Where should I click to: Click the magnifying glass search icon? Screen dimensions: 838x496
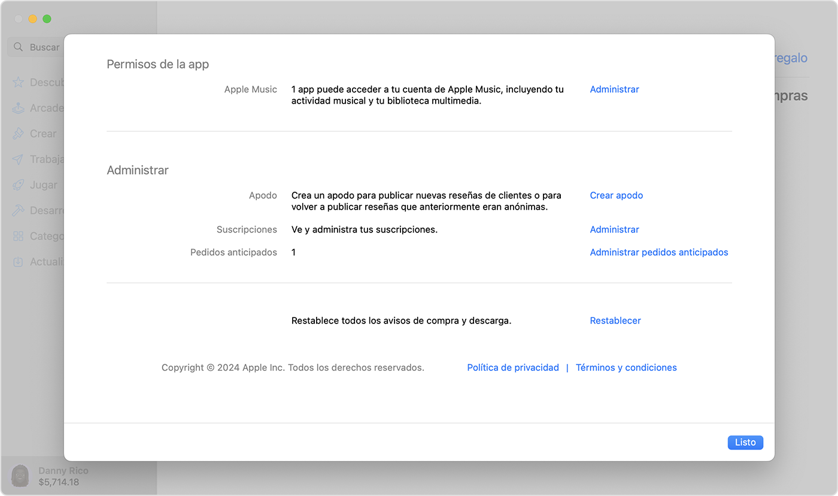pos(19,47)
